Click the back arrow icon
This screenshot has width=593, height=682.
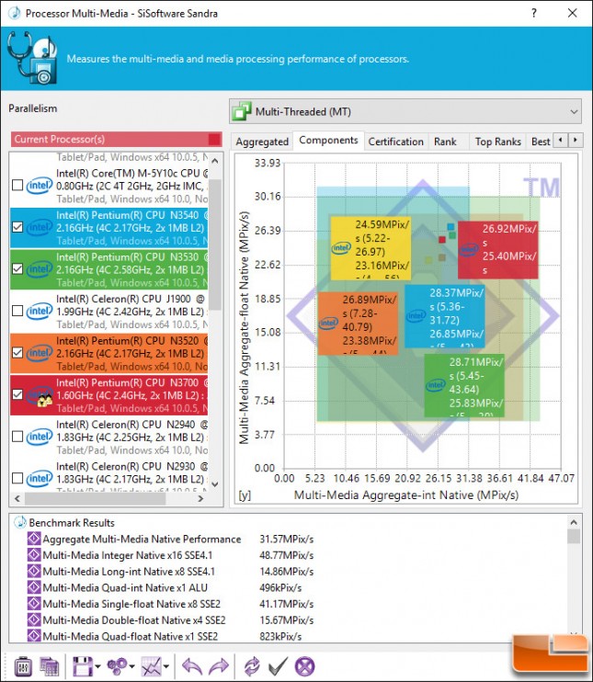(192, 666)
